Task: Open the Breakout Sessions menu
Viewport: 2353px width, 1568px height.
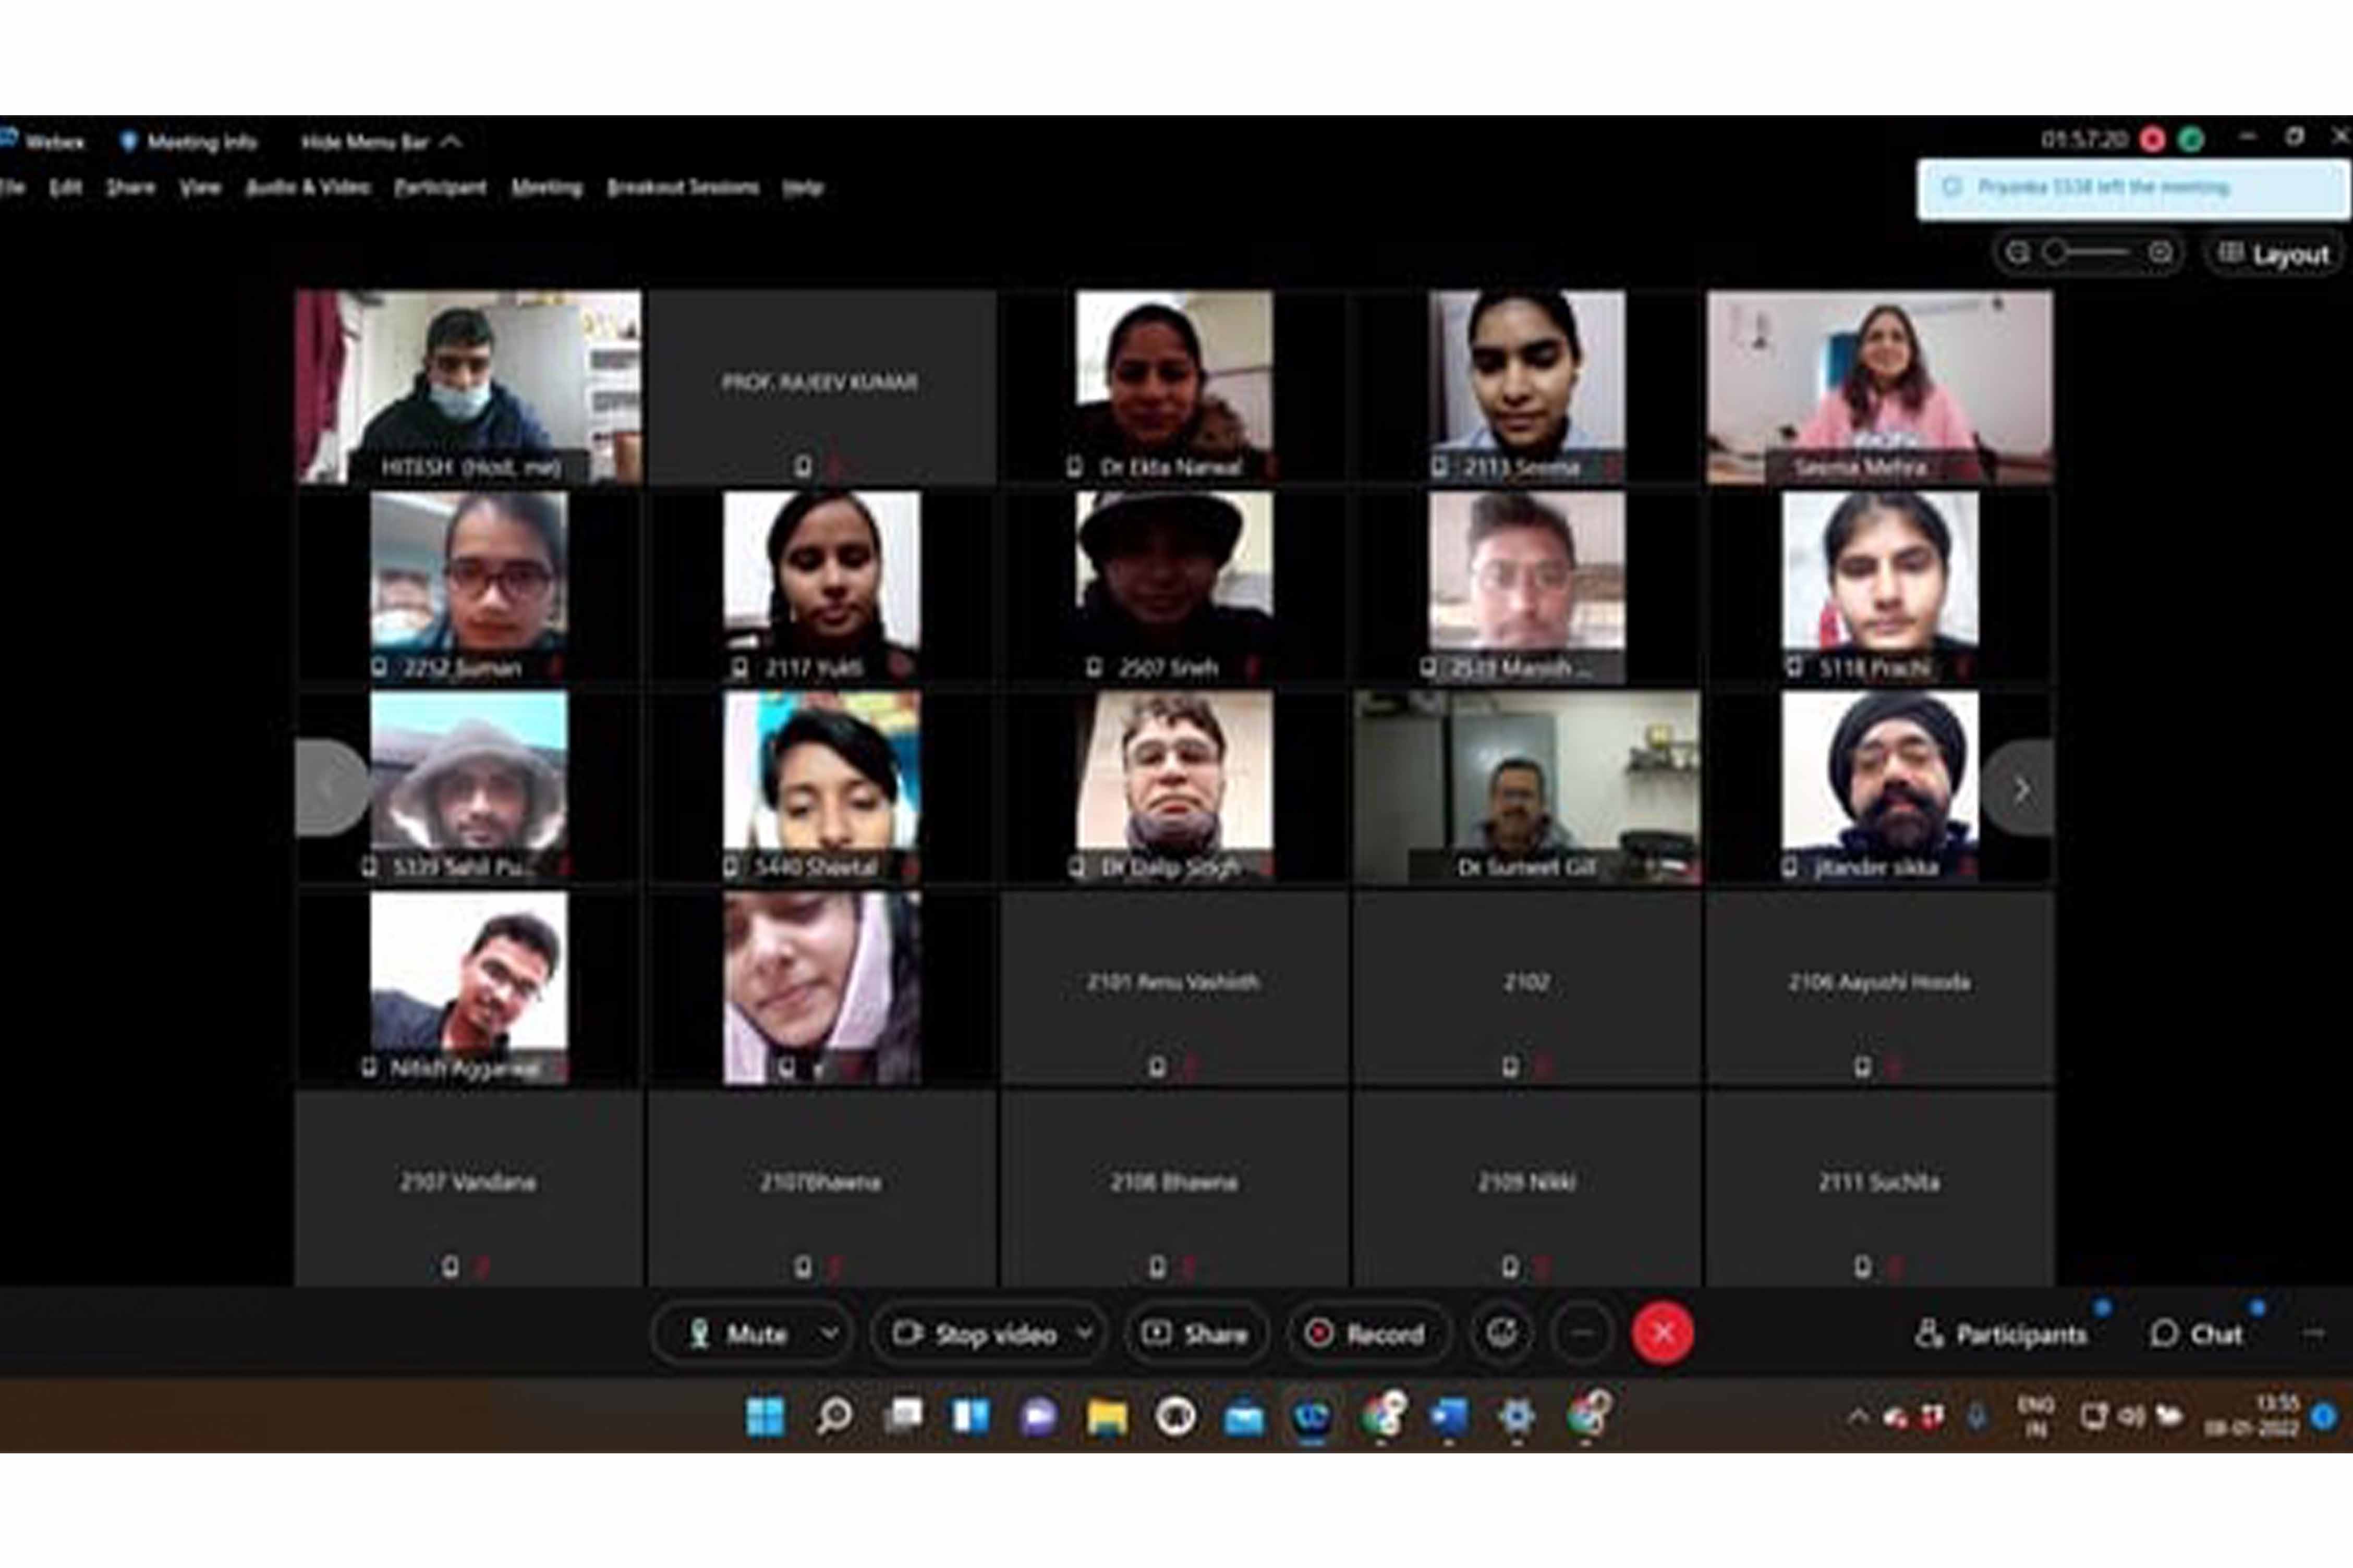Action: click(682, 187)
